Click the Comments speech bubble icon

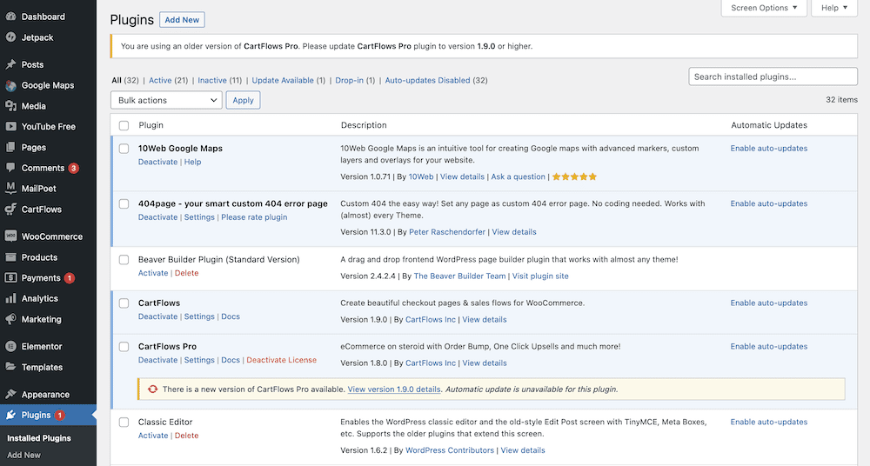(x=10, y=168)
